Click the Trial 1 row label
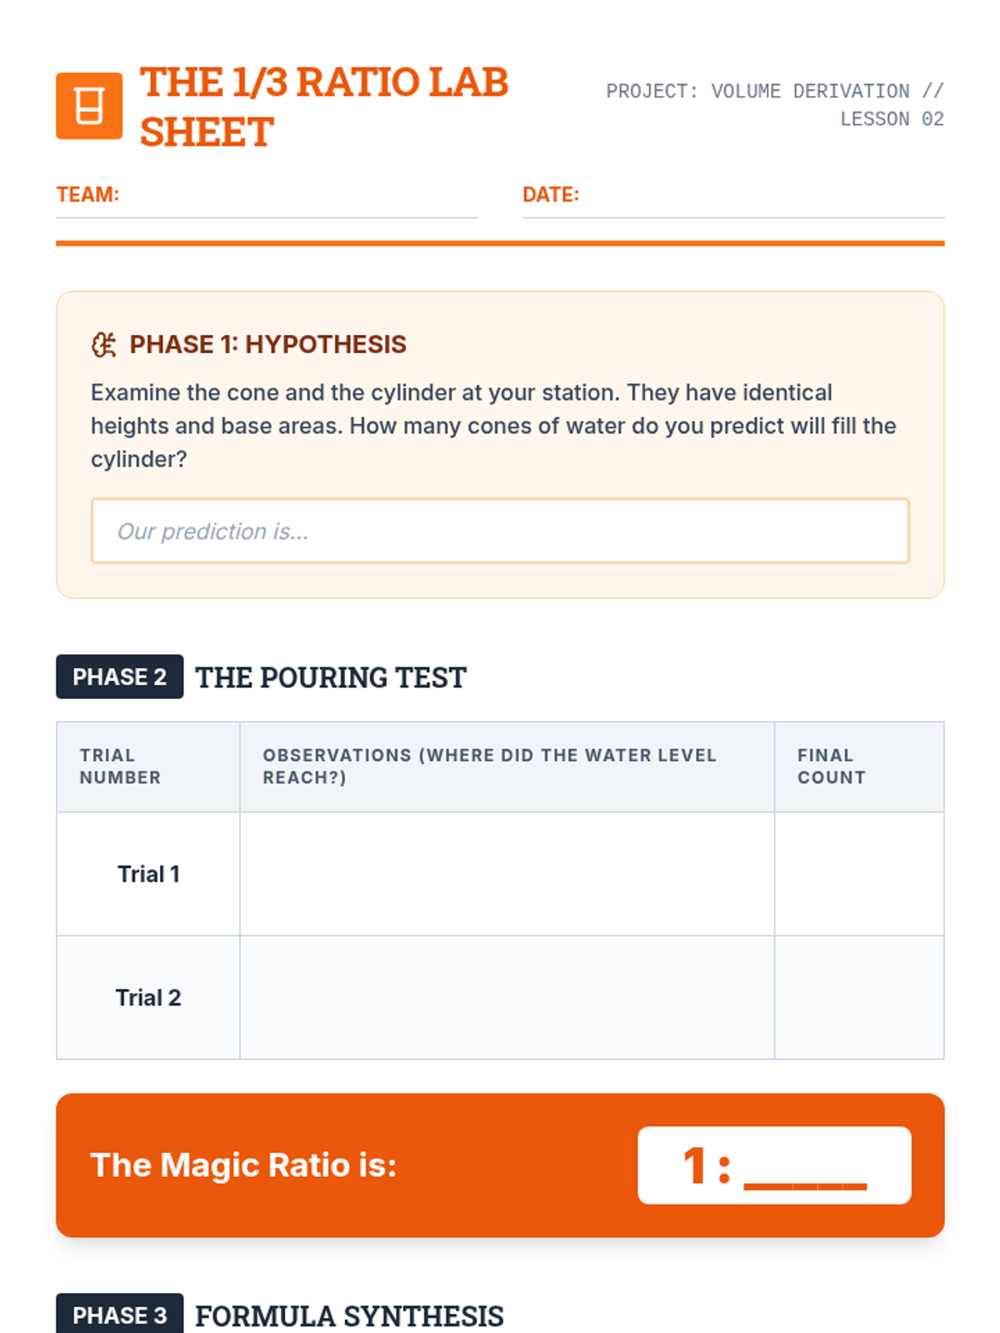1000x1333 pixels. pos(148,874)
